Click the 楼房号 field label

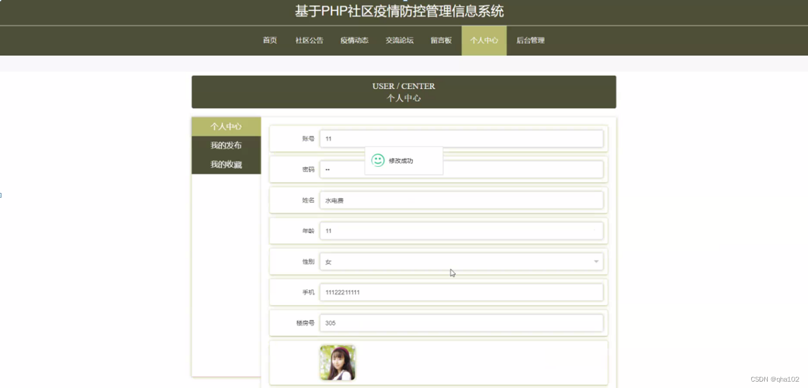305,323
